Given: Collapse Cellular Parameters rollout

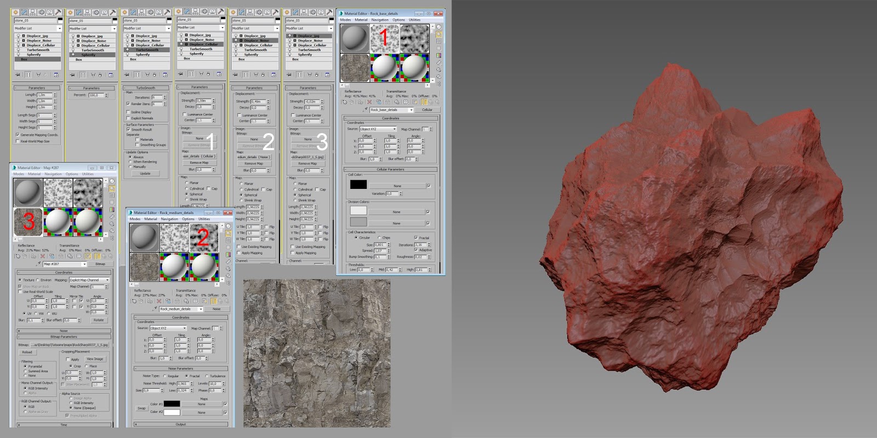Looking at the screenshot, I should coord(390,169).
